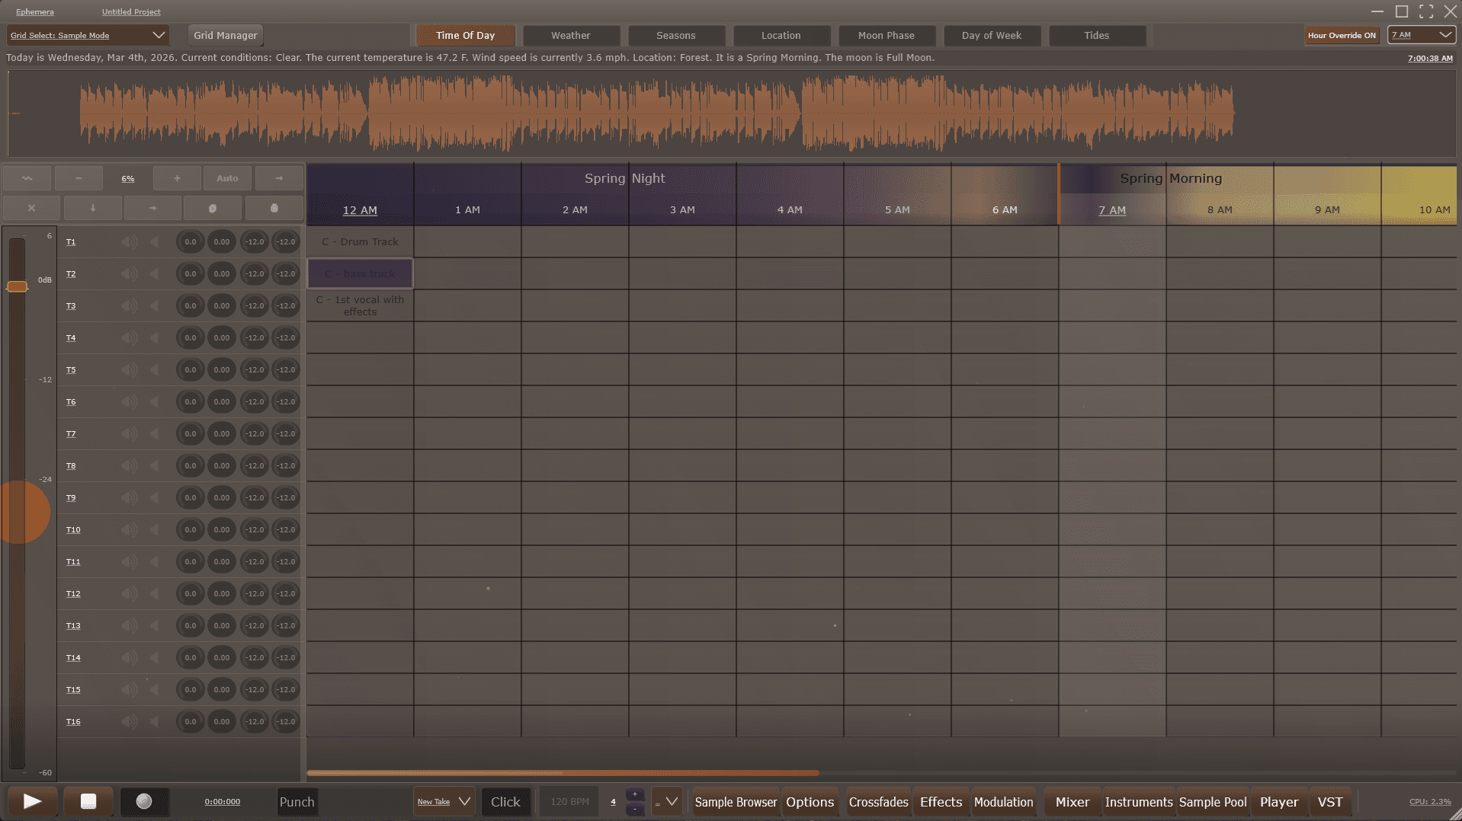Viewport: 1462px width, 821px height.
Task: Expand the 7 AM hour dropdown
Action: 1421,35
